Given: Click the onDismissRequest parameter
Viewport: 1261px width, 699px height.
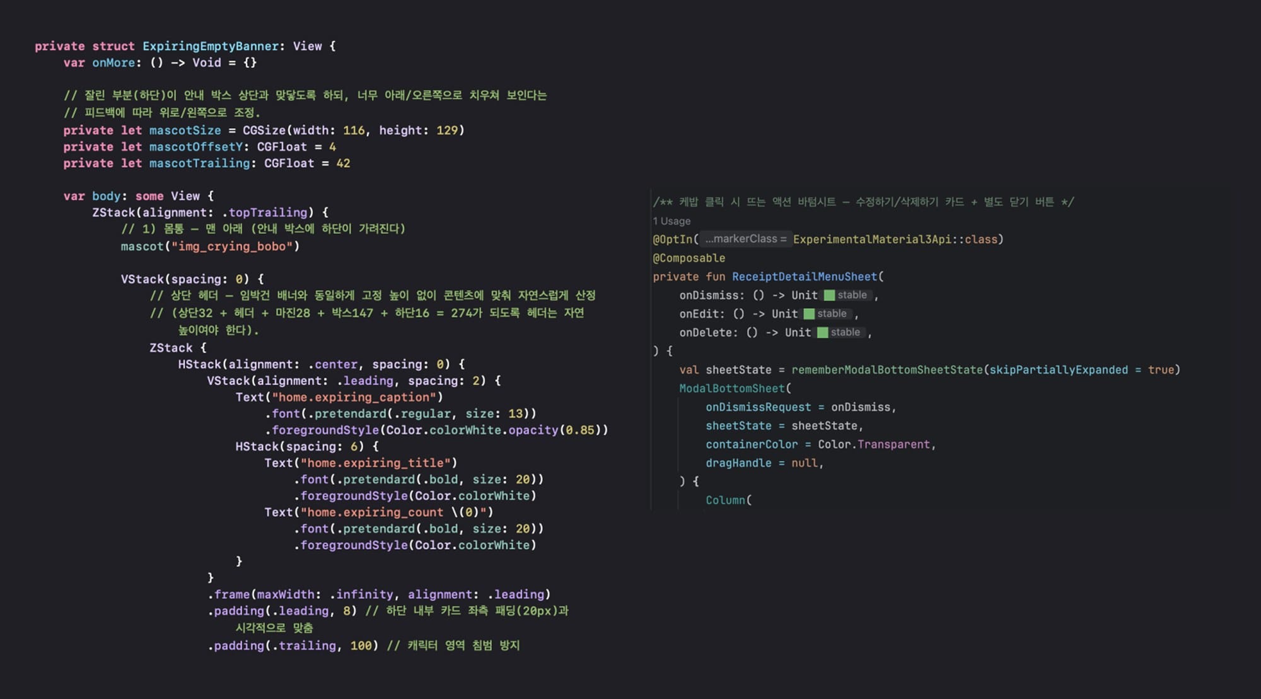Looking at the screenshot, I should tap(758, 407).
